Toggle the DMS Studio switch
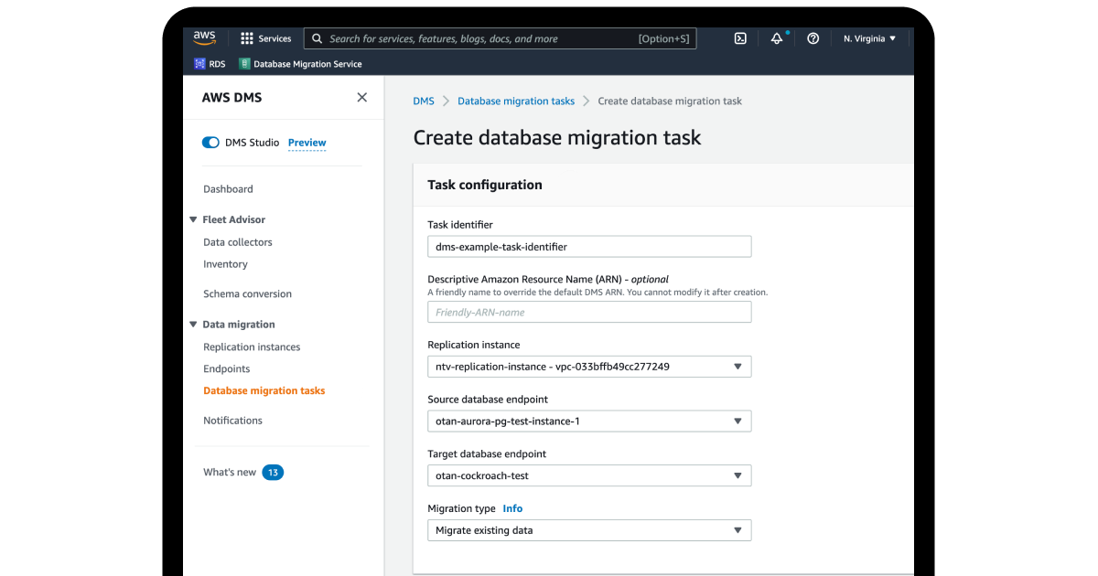 click(x=210, y=142)
